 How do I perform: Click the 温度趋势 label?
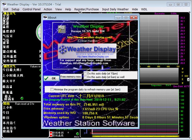click(x=9, y=32)
